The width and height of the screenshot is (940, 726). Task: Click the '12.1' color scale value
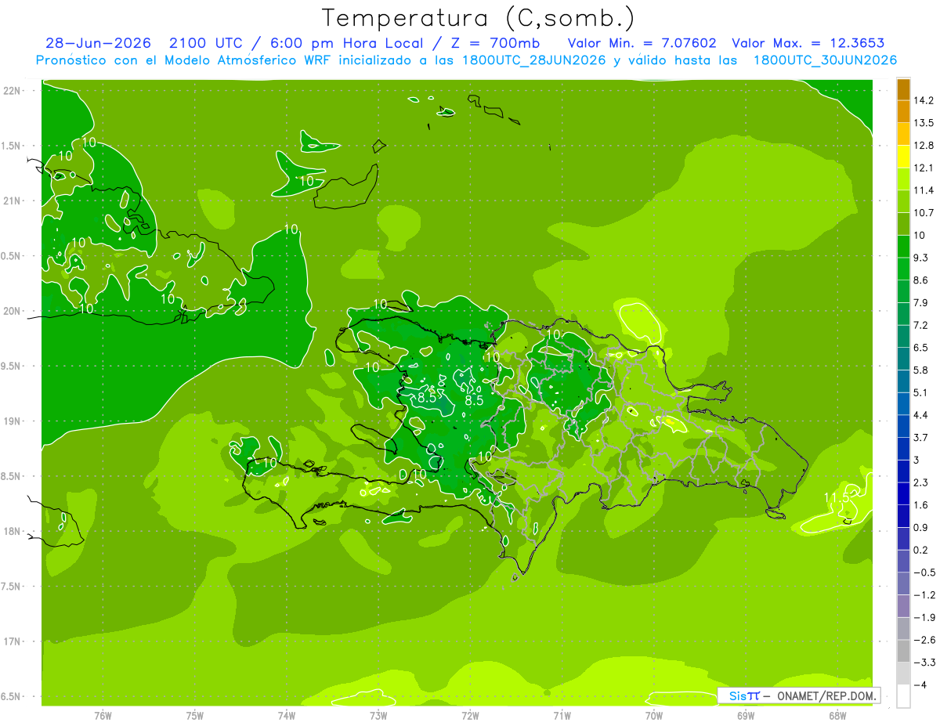924,168
